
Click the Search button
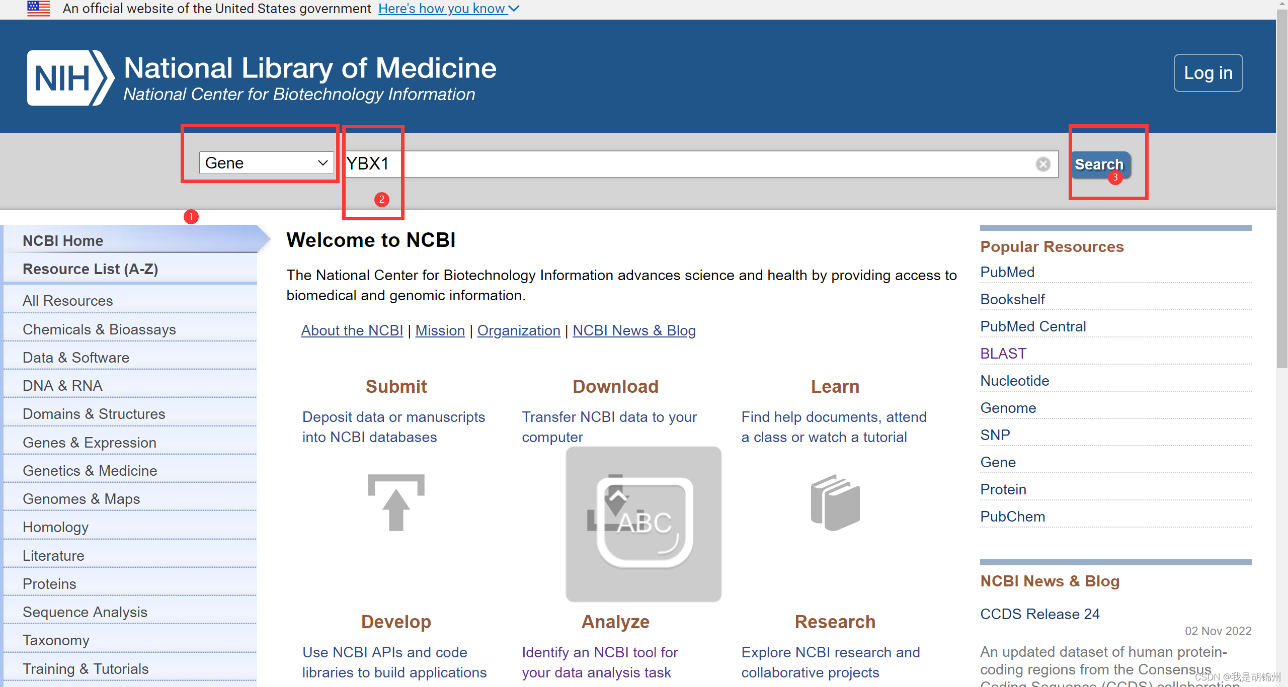coord(1101,164)
